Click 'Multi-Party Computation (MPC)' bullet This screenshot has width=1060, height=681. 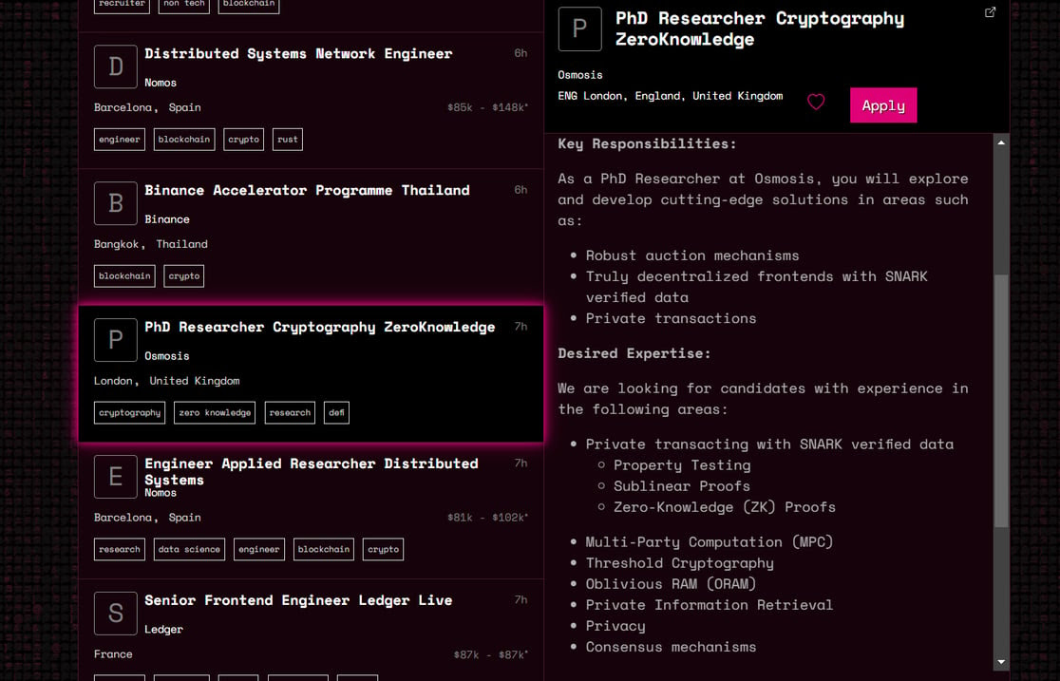pyautogui.click(x=710, y=542)
